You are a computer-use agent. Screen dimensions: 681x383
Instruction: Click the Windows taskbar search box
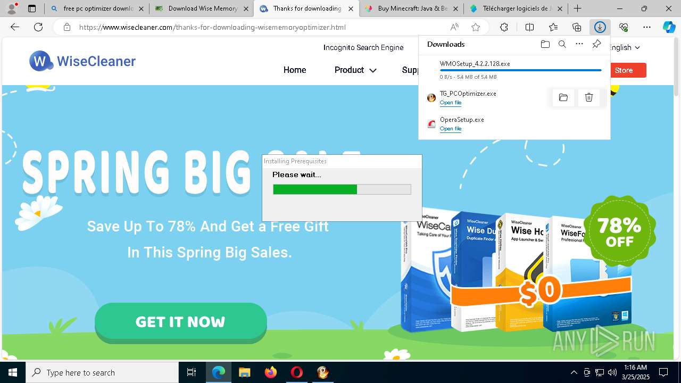coord(102,372)
